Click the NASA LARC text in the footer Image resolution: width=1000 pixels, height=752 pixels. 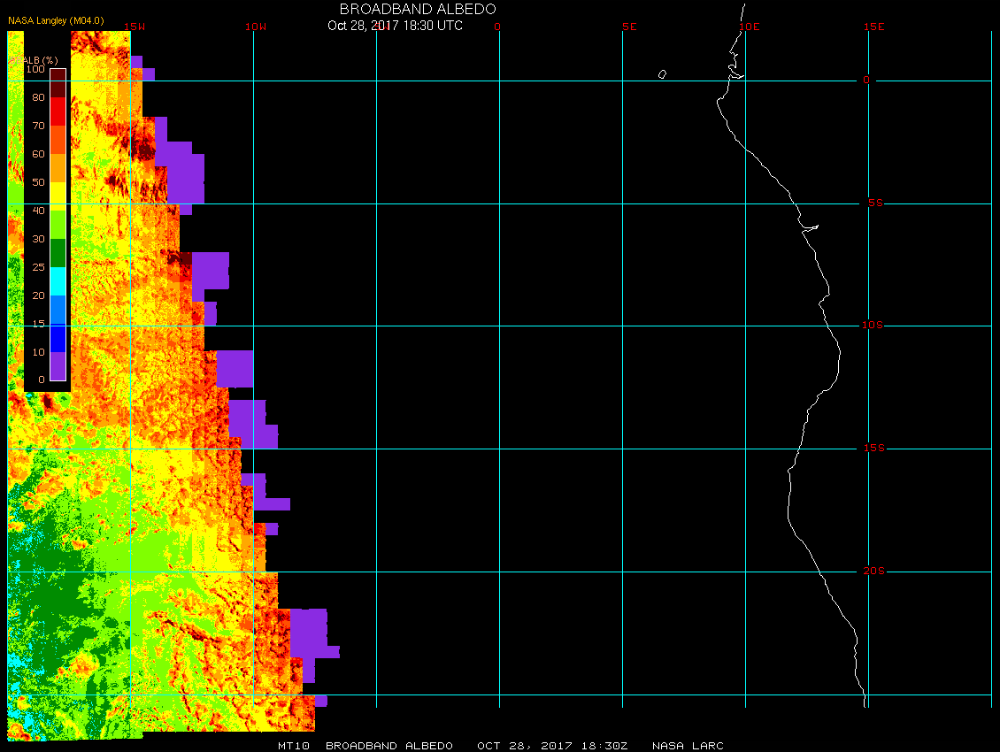coord(688,746)
